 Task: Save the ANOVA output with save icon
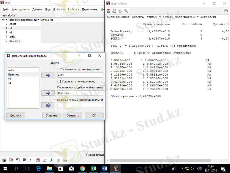108,11
